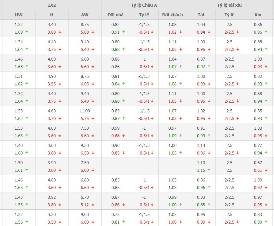The width and height of the screenshot is (274, 226).
Task: Click the HW column header
Action: (19, 15)
